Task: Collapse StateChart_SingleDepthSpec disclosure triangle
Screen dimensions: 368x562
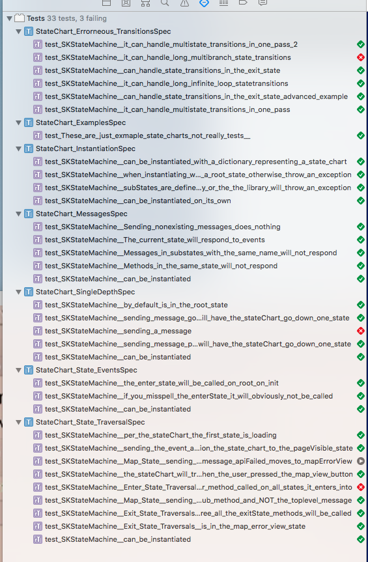Action: pyautogui.click(x=19, y=292)
